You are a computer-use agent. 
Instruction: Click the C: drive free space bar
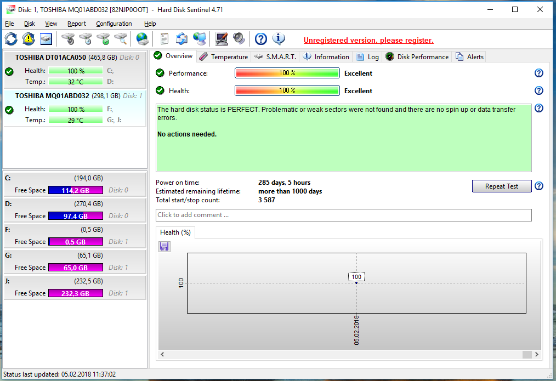coord(75,190)
